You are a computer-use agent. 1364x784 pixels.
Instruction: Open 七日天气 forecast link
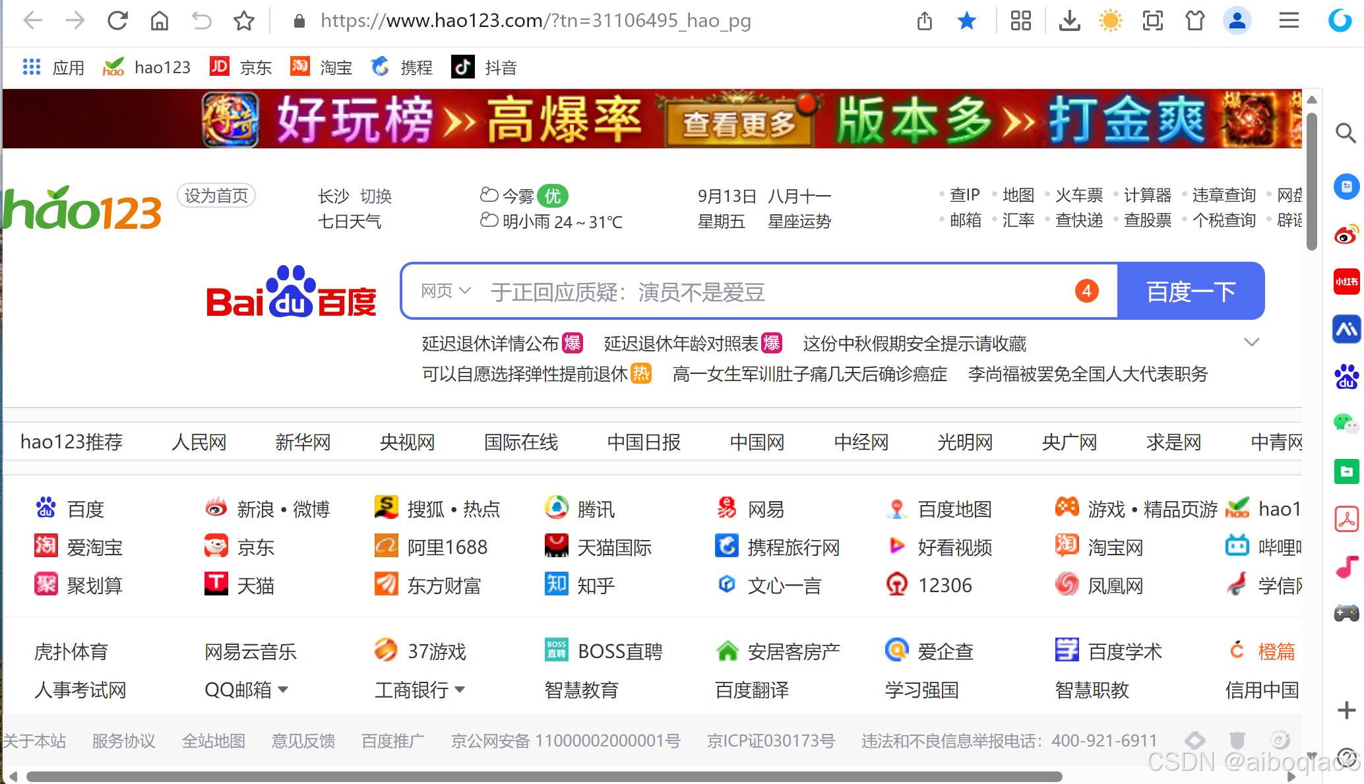[350, 222]
